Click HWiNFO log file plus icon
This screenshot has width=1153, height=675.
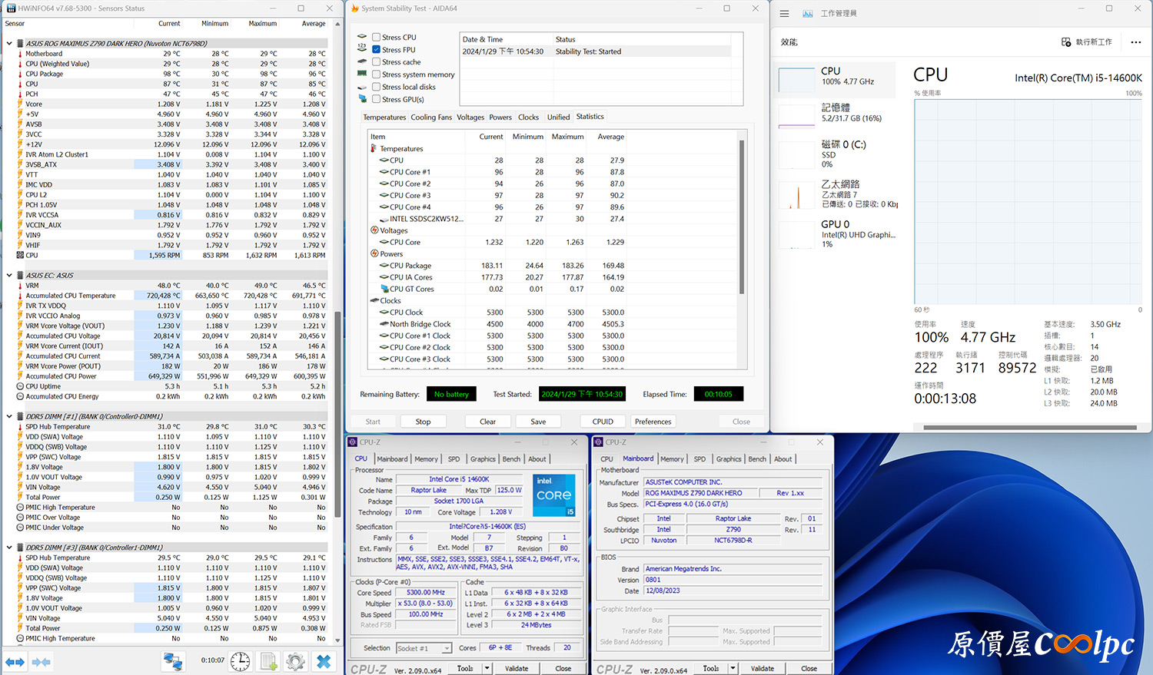point(268,661)
